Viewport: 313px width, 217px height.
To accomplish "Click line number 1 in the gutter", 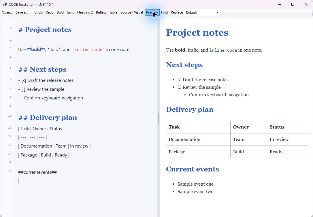I will point(11,28).
